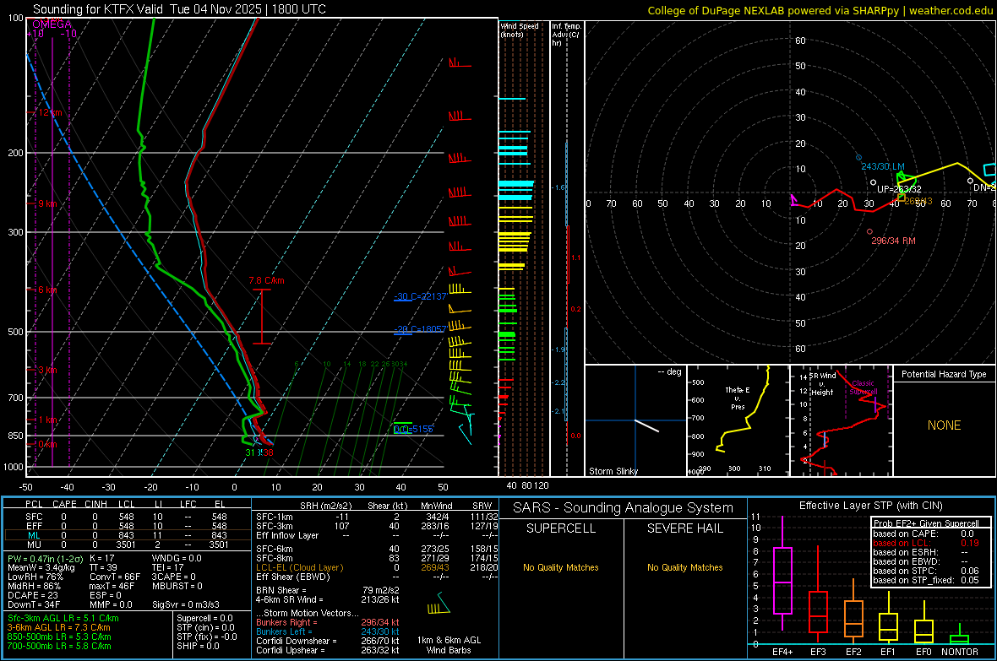This screenshot has height=661, width=997.
Task: Click the 'SARS - Sounding Analogue System' heading
Action: (x=623, y=508)
